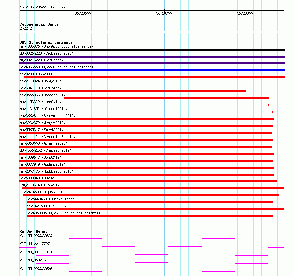Click the nsv4745307 (Quan2021) label

click(x=44, y=192)
